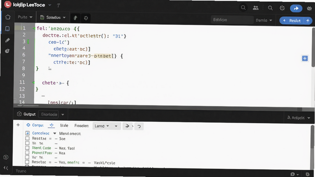Switch to the Output tab

click(x=26, y=114)
